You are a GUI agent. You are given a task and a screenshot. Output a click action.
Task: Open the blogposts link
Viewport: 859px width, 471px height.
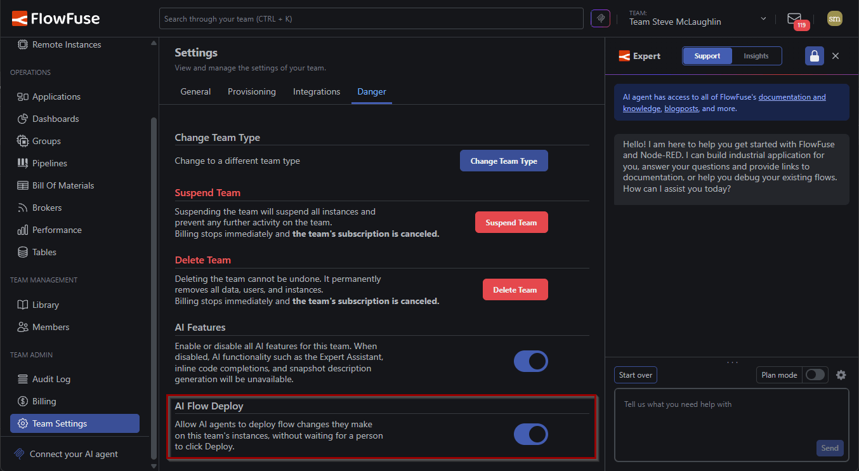pos(681,109)
